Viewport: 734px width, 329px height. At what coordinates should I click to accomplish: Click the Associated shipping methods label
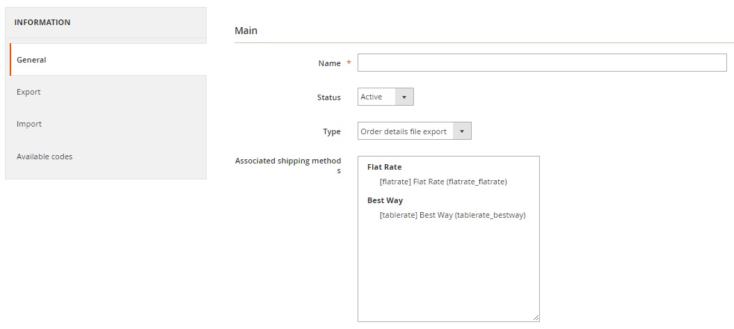pyautogui.click(x=288, y=166)
